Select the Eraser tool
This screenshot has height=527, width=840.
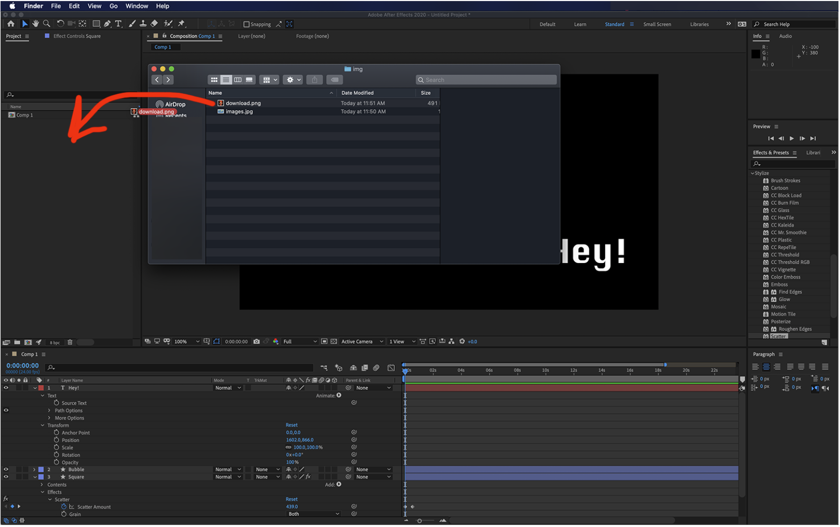click(x=154, y=24)
